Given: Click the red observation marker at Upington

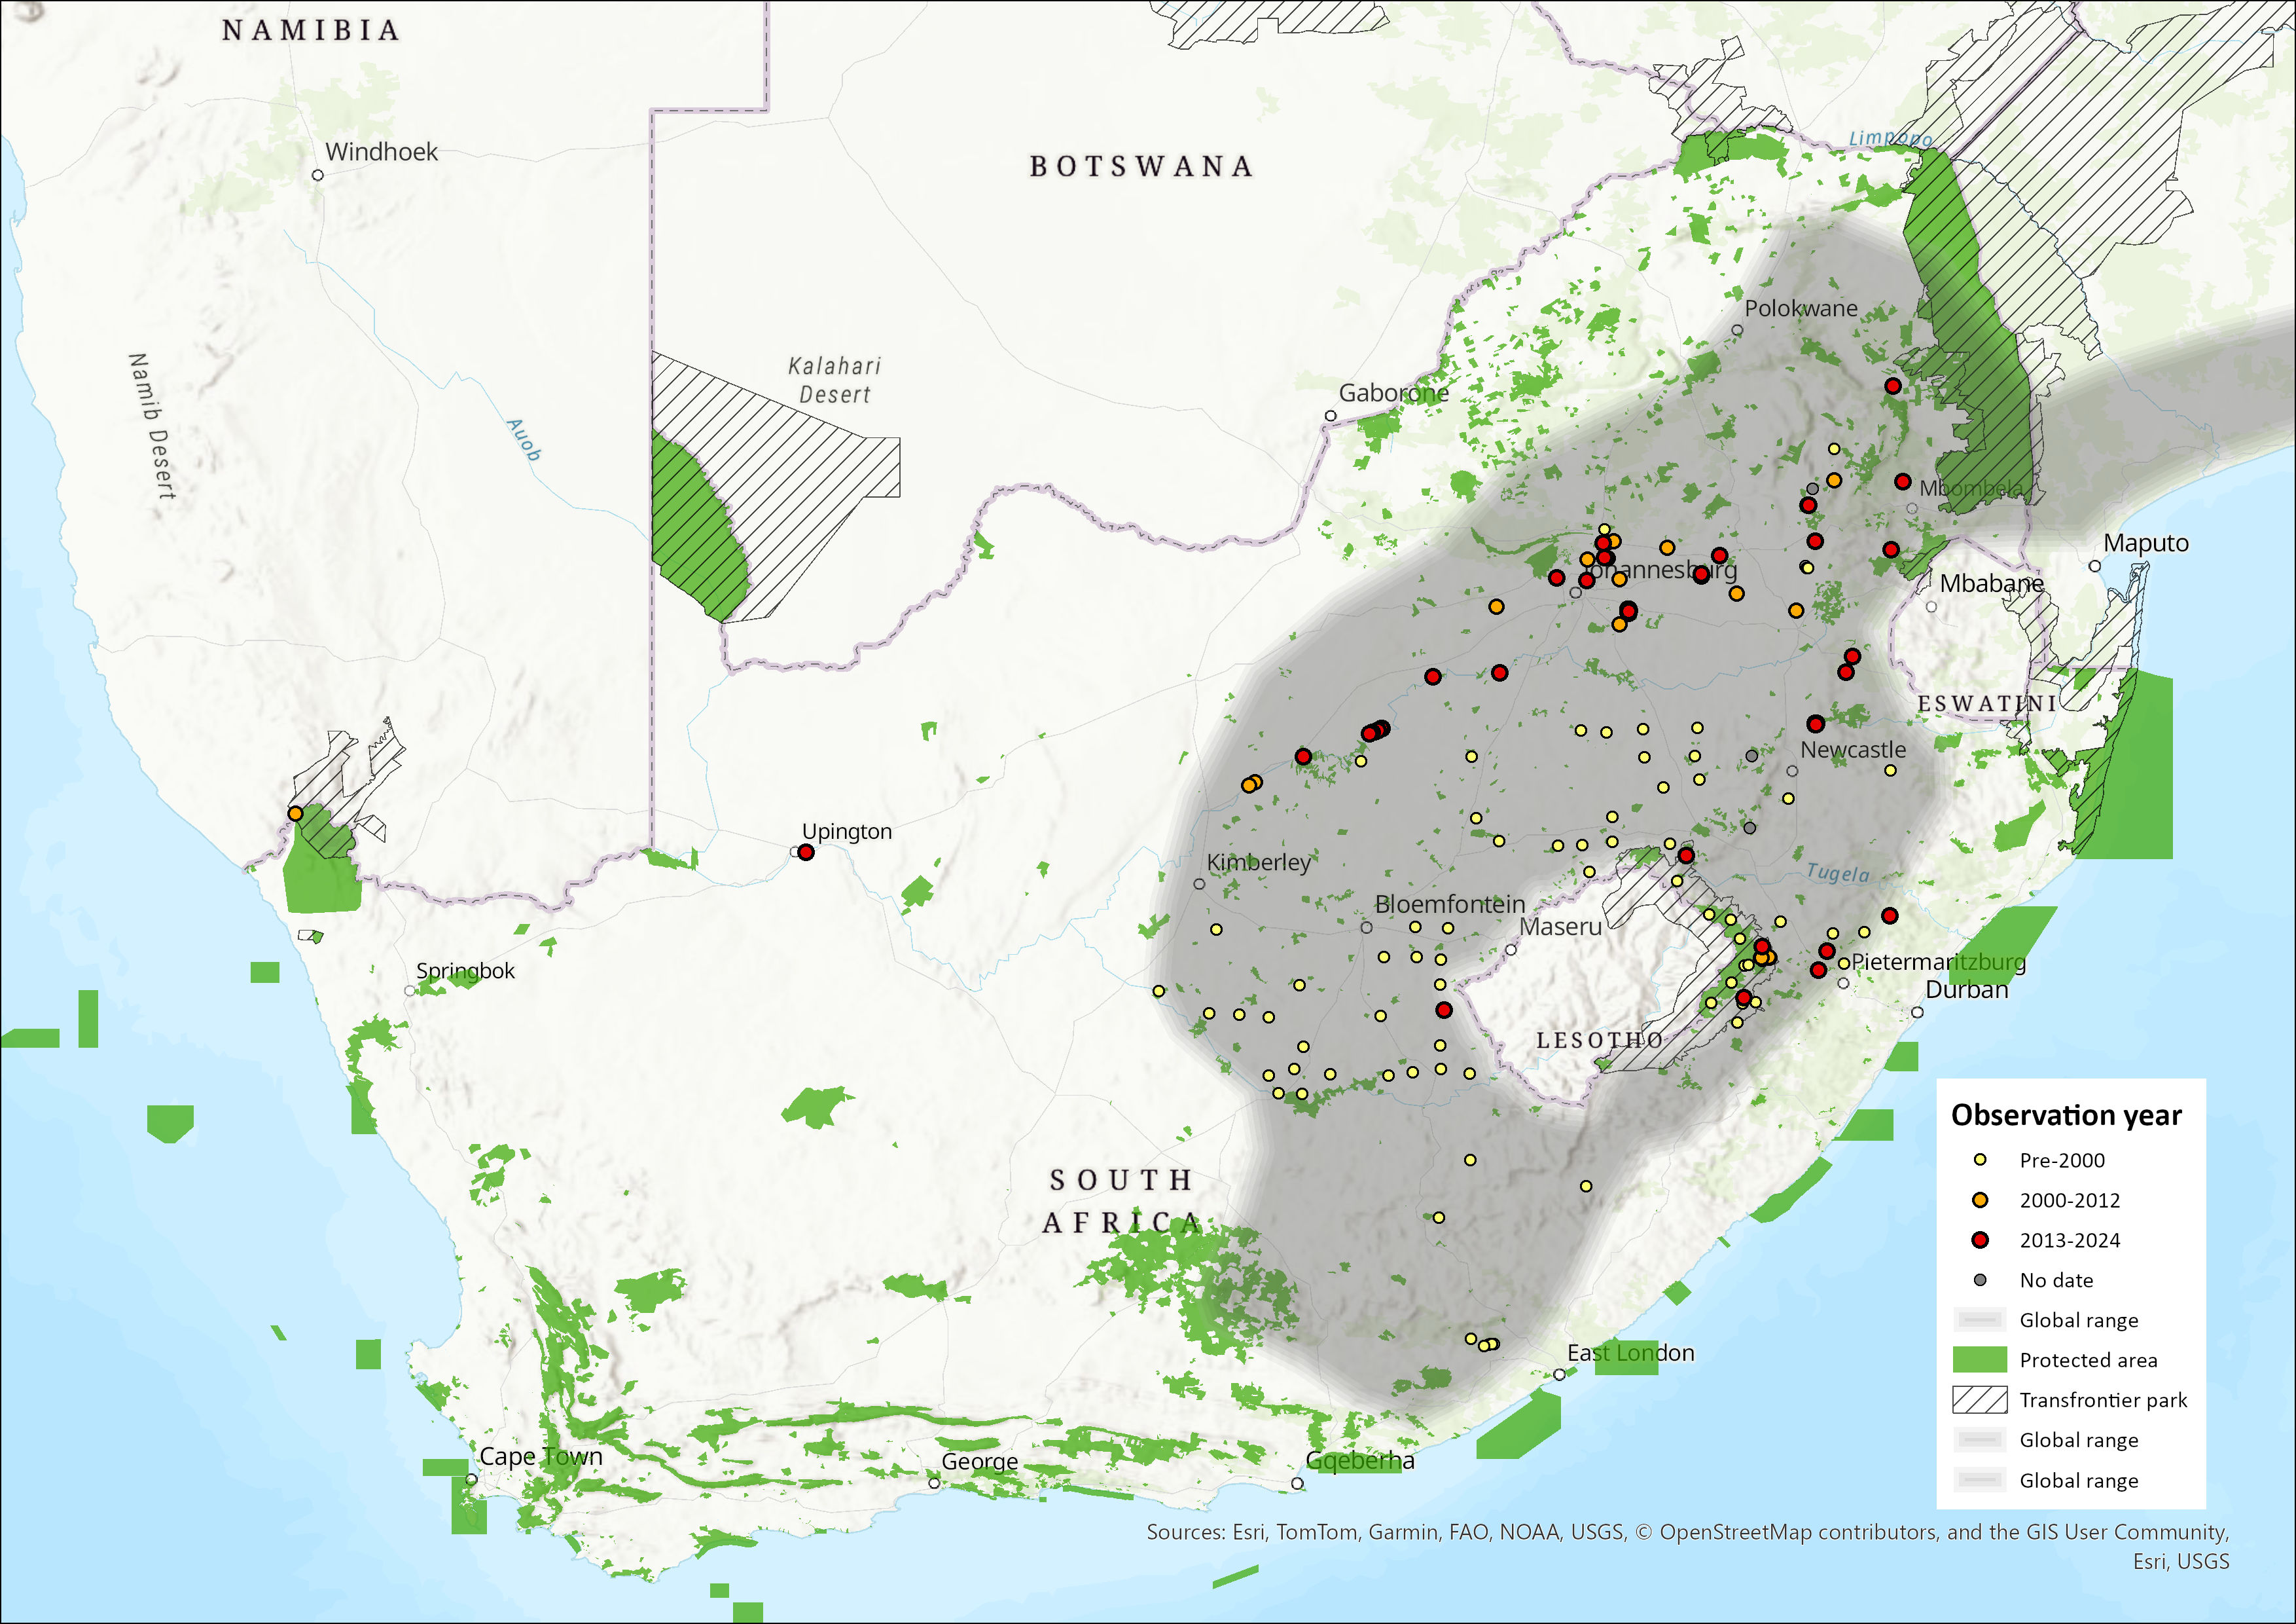Looking at the screenshot, I should pyautogui.click(x=806, y=853).
